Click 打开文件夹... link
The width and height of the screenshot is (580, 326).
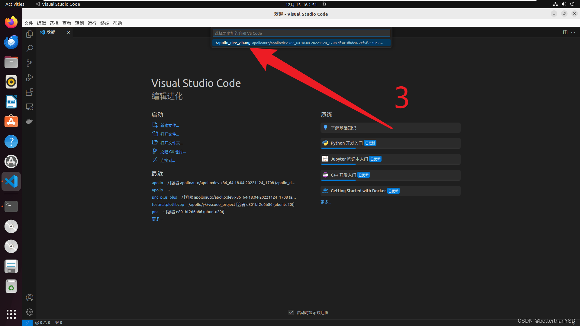(x=172, y=143)
